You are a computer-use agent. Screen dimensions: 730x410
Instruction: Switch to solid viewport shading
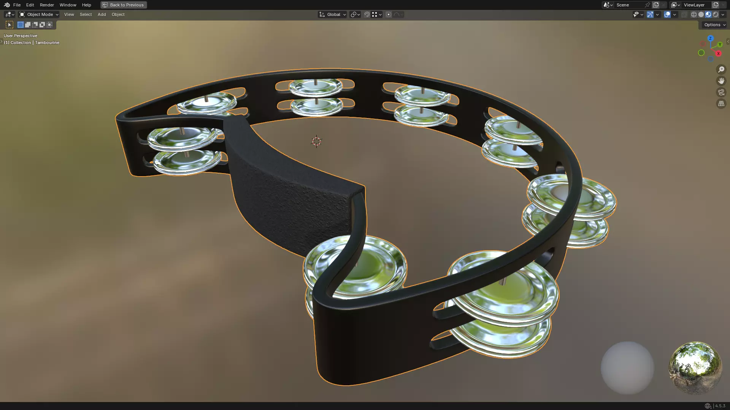click(x=701, y=14)
